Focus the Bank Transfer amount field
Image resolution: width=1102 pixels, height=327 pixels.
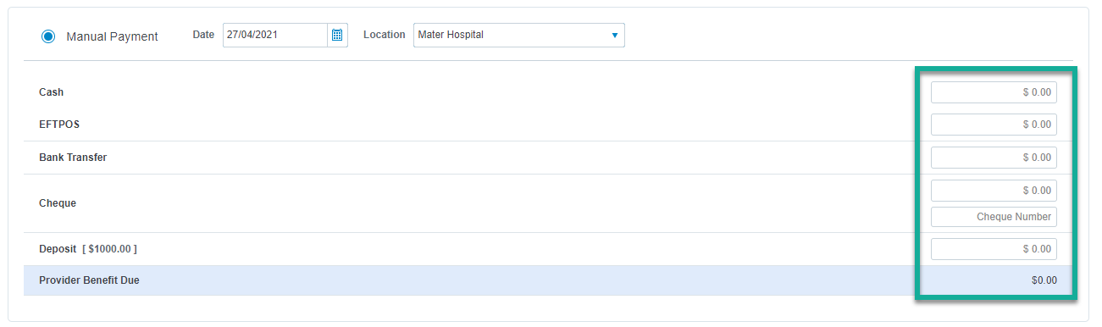994,158
